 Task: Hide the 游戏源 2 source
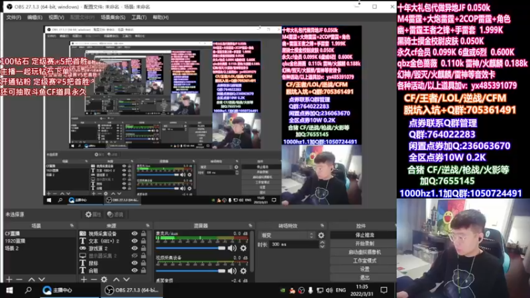tap(134, 248)
